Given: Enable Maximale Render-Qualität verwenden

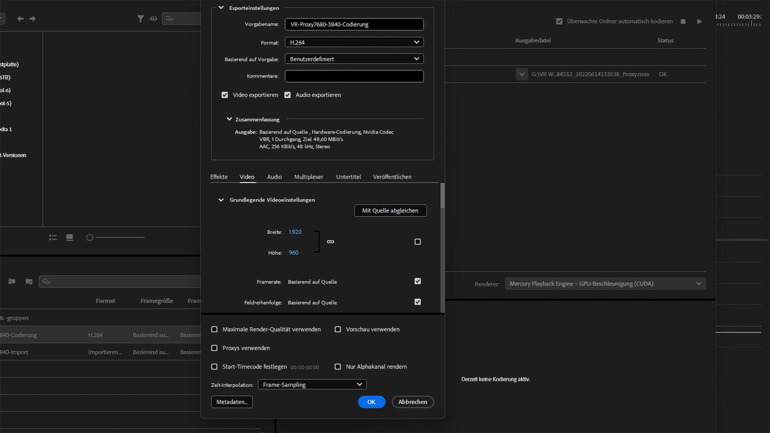Looking at the screenshot, I should click(x=214, y=329).
